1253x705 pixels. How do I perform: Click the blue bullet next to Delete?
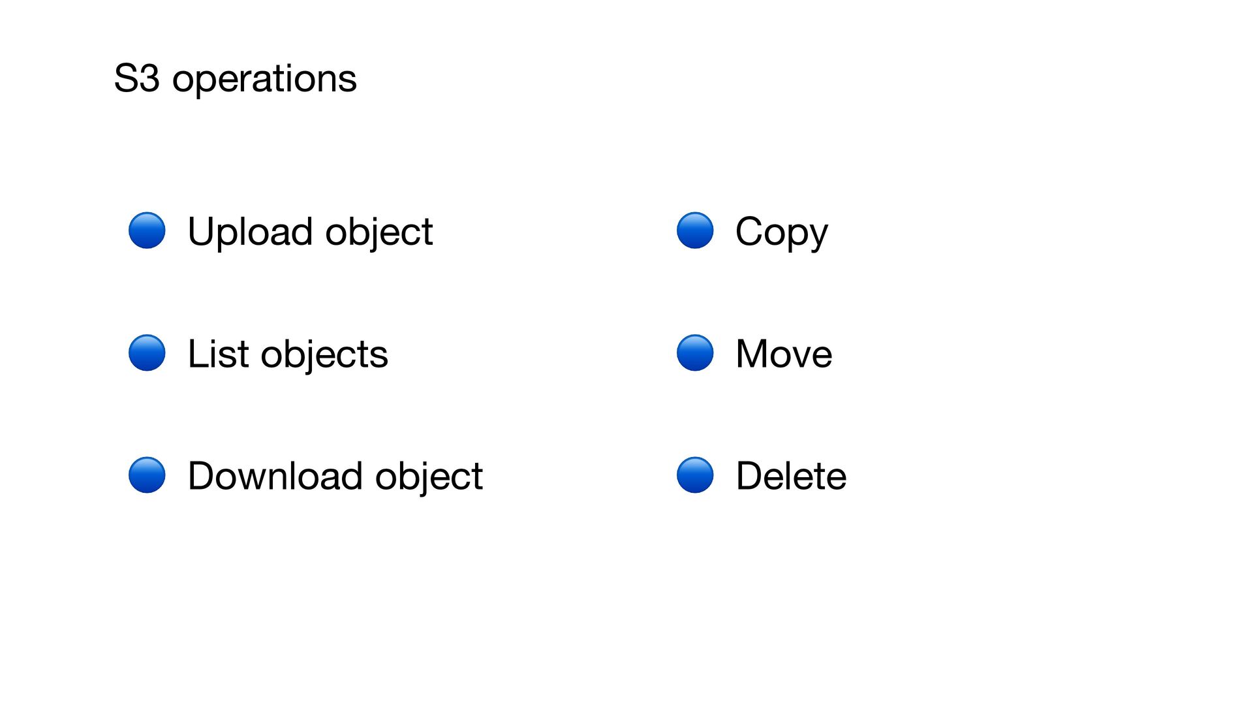click(695, 475)
